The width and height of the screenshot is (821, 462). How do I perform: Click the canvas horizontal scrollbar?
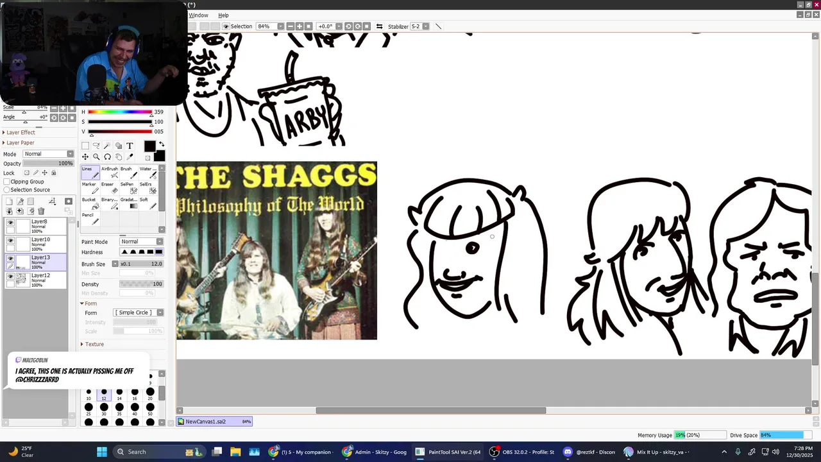pos(431,411)
